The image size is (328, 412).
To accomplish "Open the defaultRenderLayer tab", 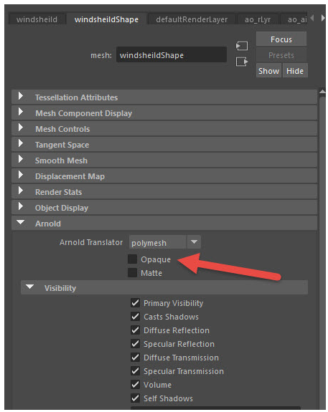I will pyautogui.click(x=192, y=19).
